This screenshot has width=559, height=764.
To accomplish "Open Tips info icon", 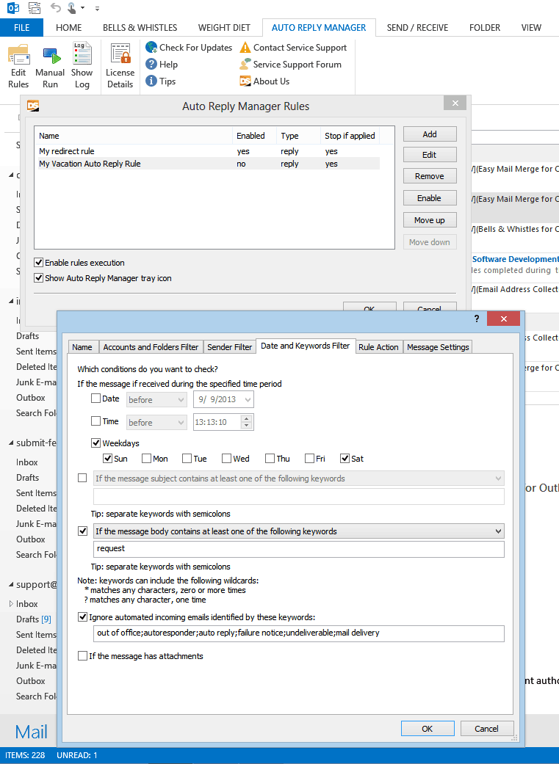I will tap(151, 81).
